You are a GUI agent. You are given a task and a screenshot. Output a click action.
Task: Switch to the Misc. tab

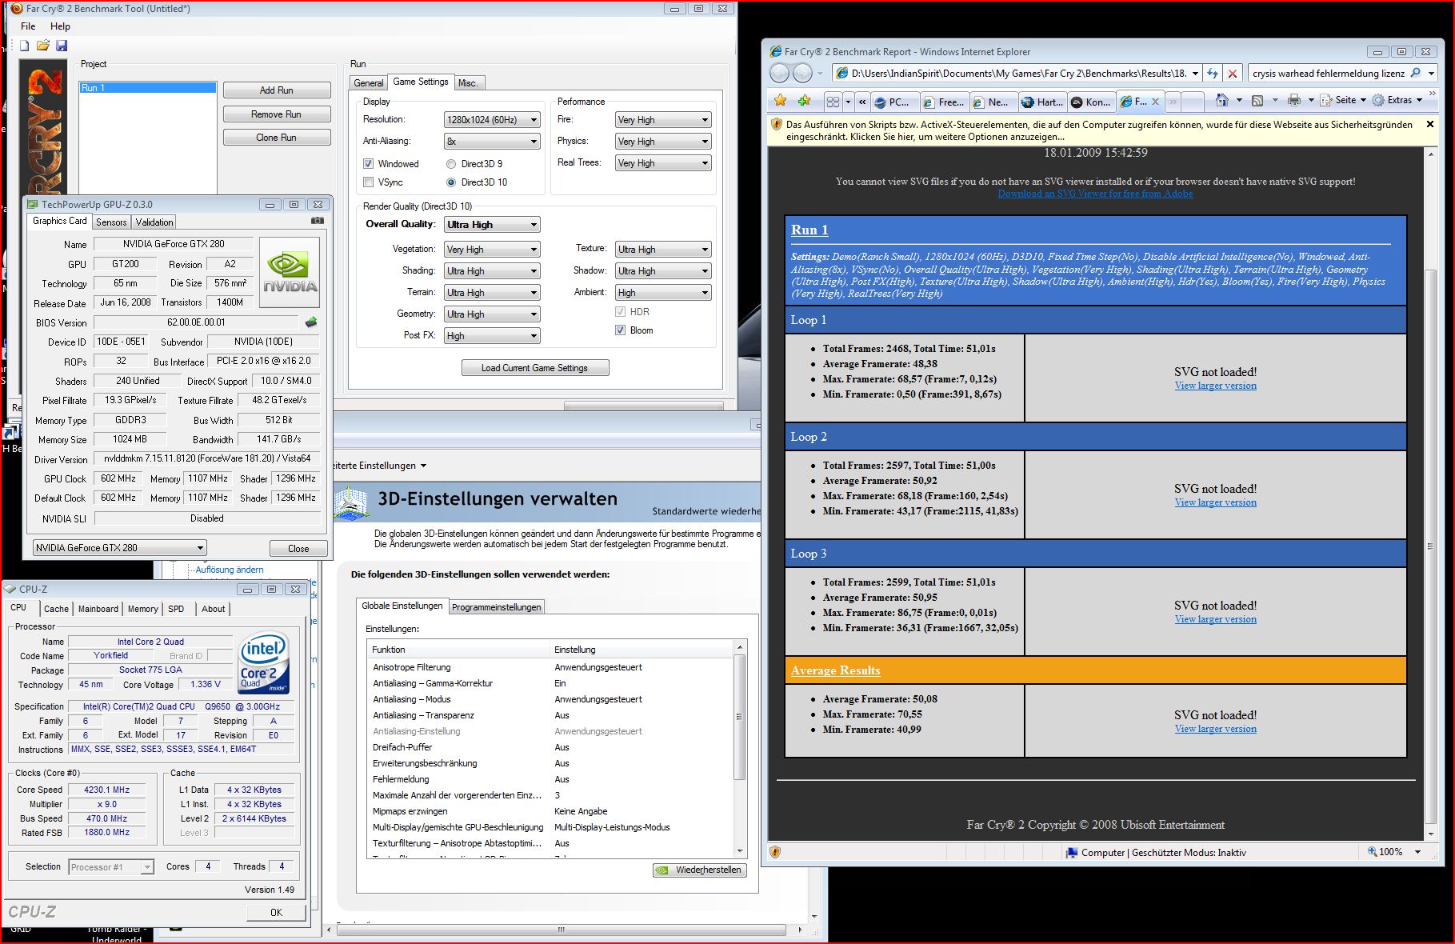[469, 83]
